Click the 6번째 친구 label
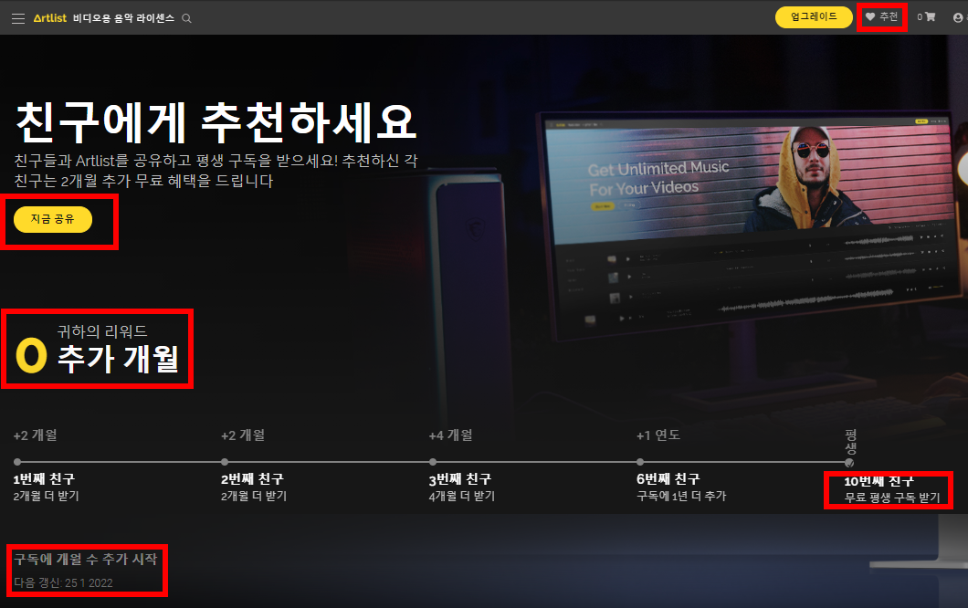The width and height of the screenshot is (968, 608). [x=668, y=479]
